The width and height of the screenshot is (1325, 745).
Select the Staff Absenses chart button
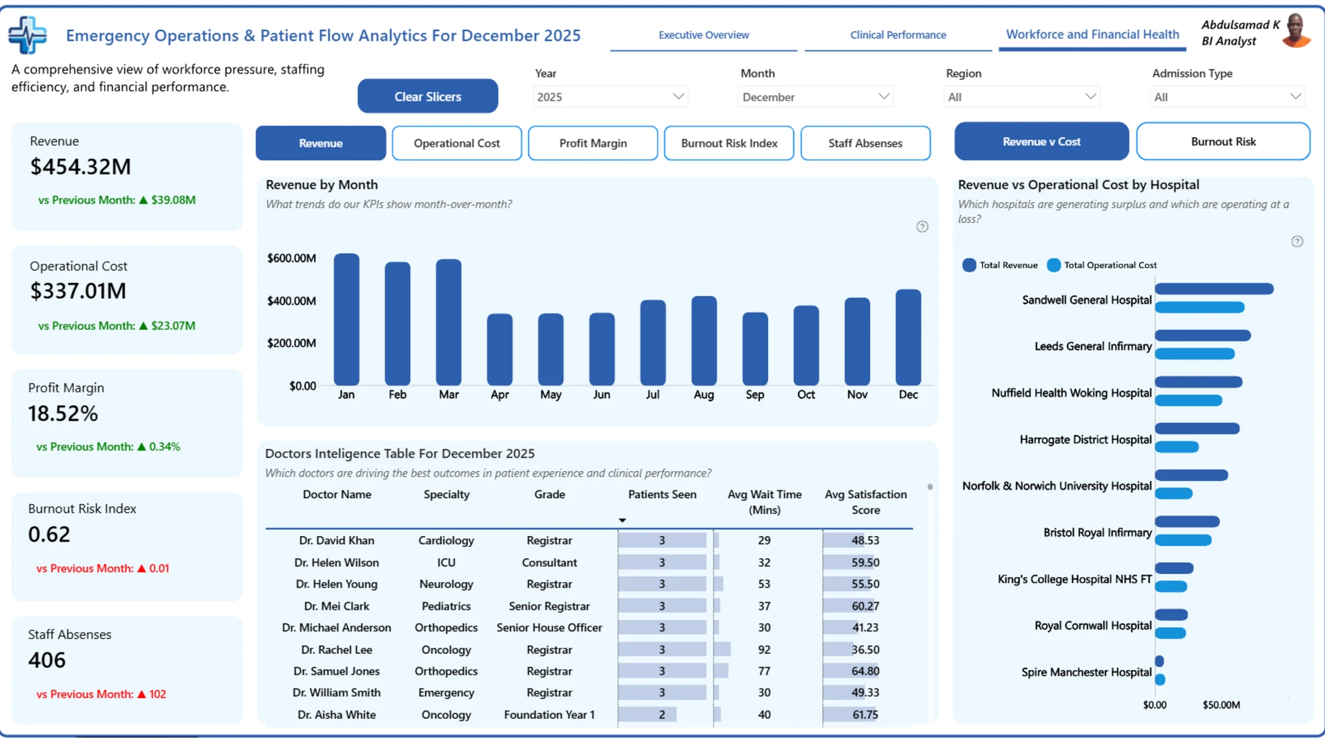(865, 143)
